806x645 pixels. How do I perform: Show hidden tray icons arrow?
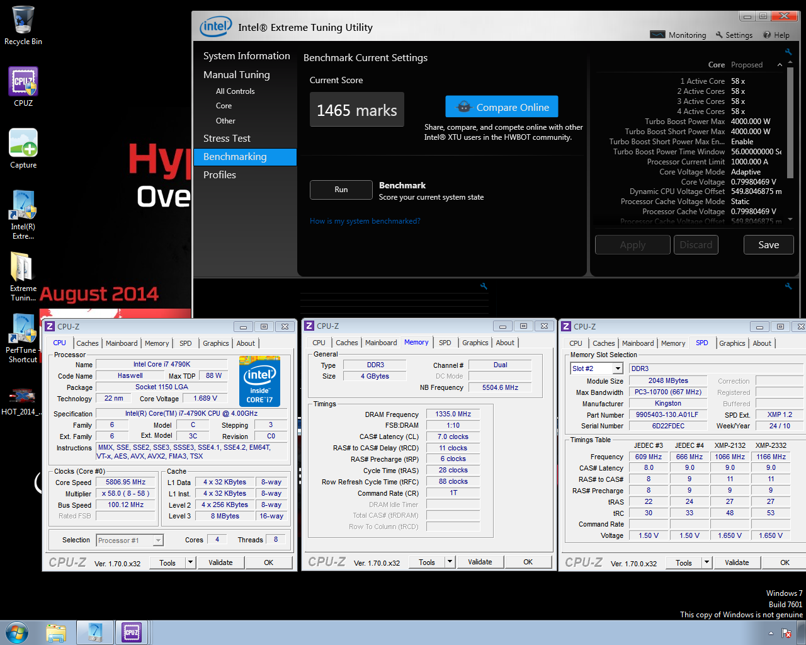point(770,632)
